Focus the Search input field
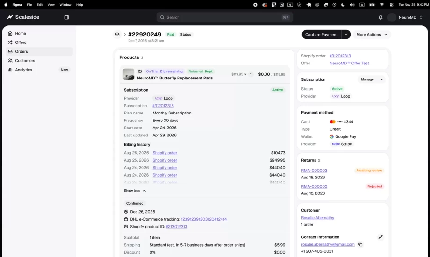 tap(225, 17)
